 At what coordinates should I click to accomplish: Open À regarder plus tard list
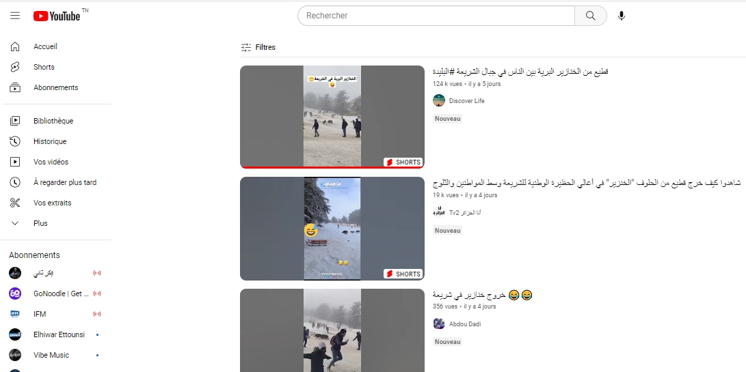tap(57, 182)
